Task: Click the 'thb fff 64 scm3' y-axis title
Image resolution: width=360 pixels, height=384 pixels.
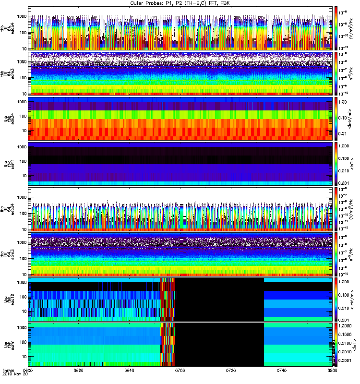Action: pyautogui.click(x=8, y=73)
